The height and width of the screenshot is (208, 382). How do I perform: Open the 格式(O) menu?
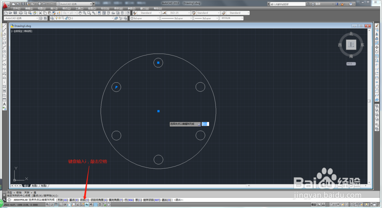66,8
